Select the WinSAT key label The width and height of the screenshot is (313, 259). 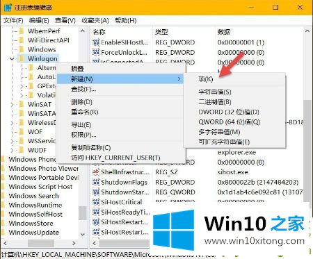click(x=40, y=105)
